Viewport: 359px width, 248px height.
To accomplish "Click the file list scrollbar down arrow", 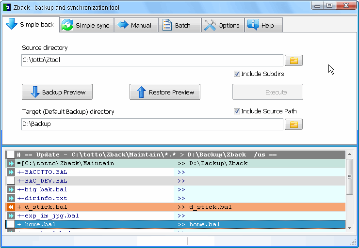I will click(x=349, y=231).
